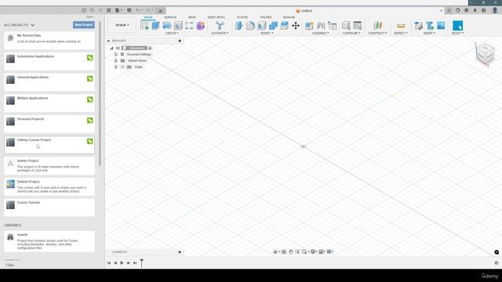Image resolution: width=502 pixels, height=282 pixels.
Task: Open the All Projects dropdown
Action: tap(19, 25)
